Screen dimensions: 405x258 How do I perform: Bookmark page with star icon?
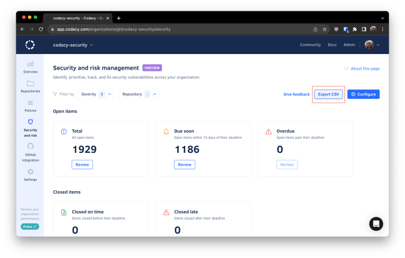pyautogui.click(x=325, y=29)
